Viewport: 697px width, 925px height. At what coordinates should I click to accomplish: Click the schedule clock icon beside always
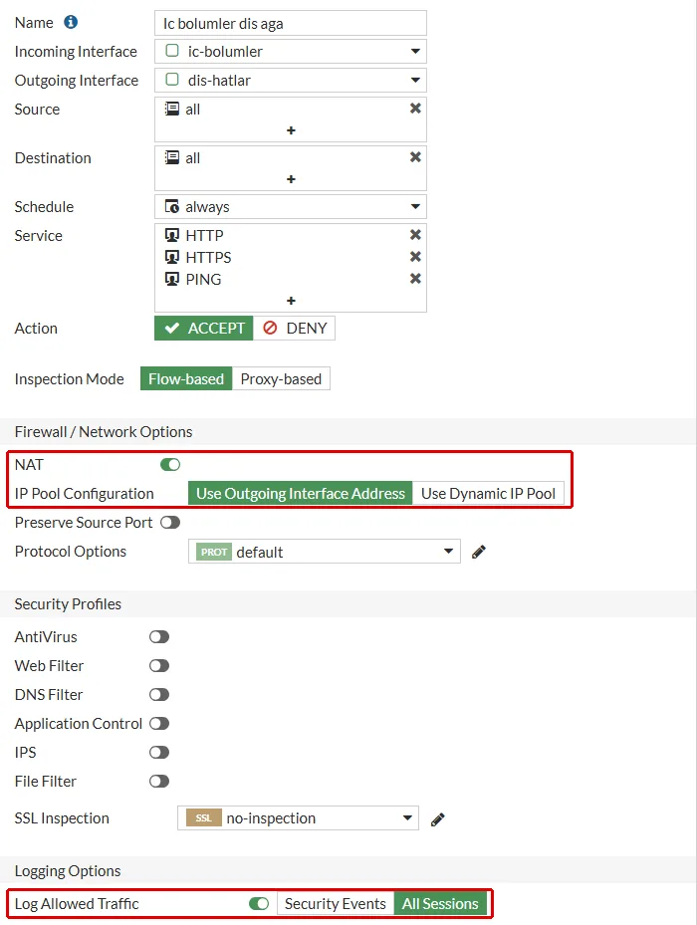coord(171,206)
